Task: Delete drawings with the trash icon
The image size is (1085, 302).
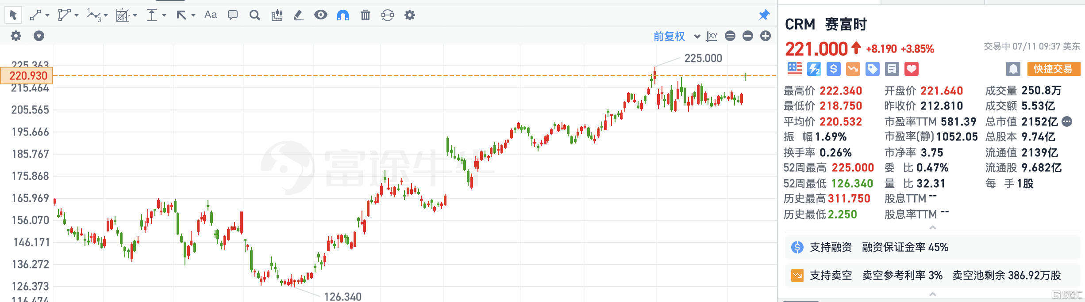Action: (x=366, y=15)
